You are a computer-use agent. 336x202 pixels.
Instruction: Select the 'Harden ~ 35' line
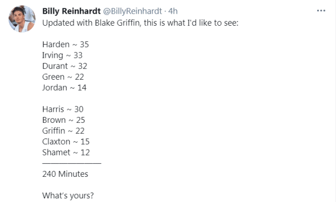coord(66,45)
